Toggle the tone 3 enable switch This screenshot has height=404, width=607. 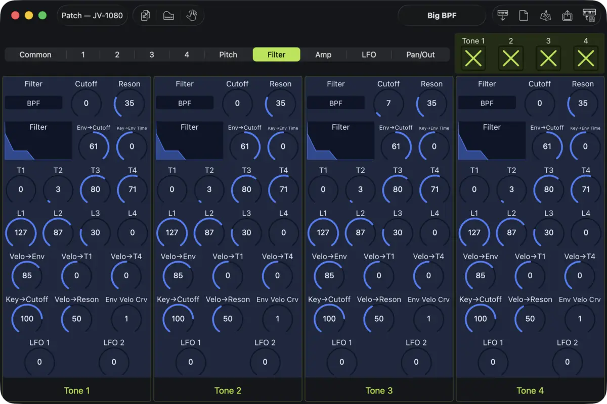pyautogui.click(x=548, y=59)
